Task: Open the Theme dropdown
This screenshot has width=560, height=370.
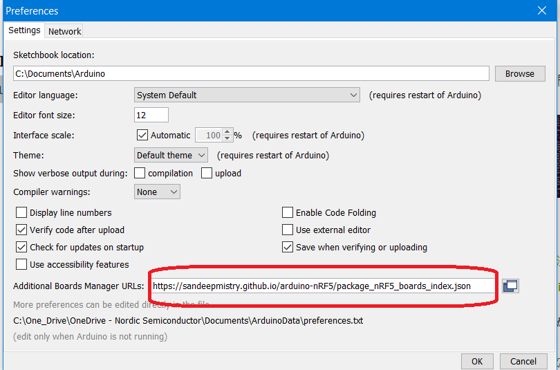Action: [x=171, y=156]
